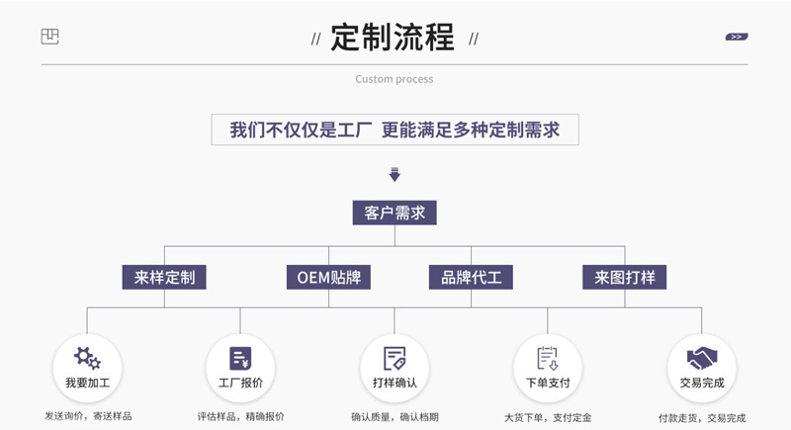The image size is (791, 430).
Task: Click the text 发送询价，寄送样品
Action: pyautogui.click(x=88, y=416)
